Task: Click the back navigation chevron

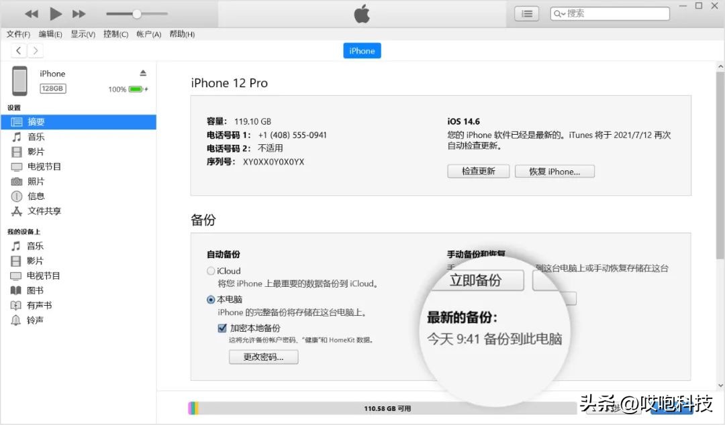Action: click(x=18, y=50)
